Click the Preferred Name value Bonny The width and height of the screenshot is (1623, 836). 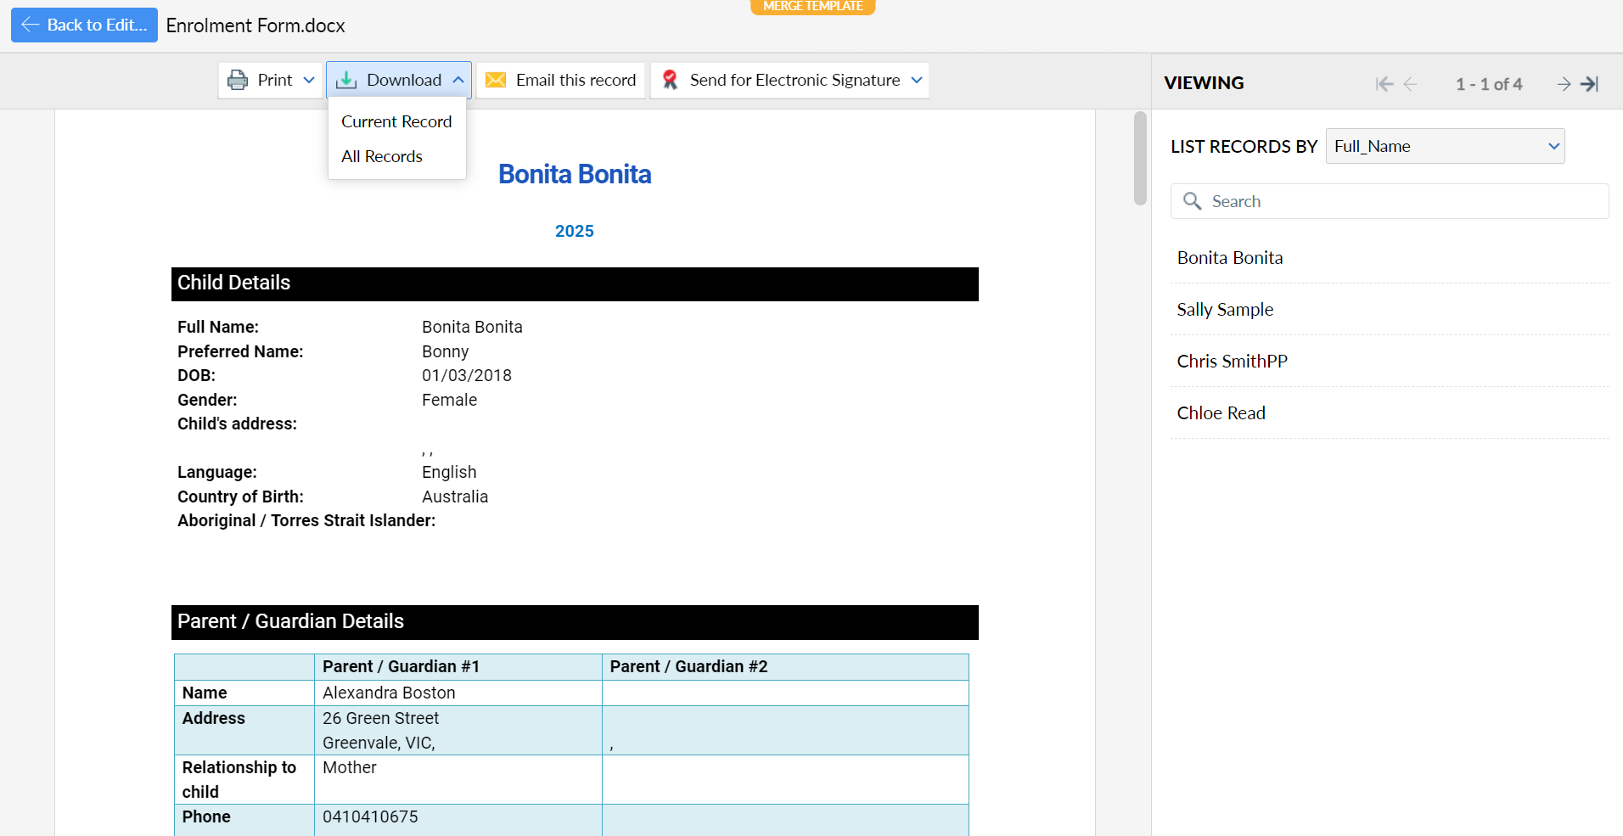coord(445,351)
